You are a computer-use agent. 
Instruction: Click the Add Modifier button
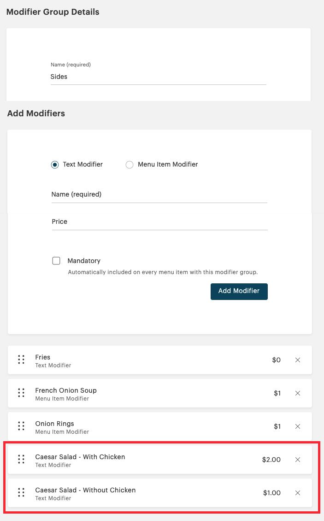[239, 291]
